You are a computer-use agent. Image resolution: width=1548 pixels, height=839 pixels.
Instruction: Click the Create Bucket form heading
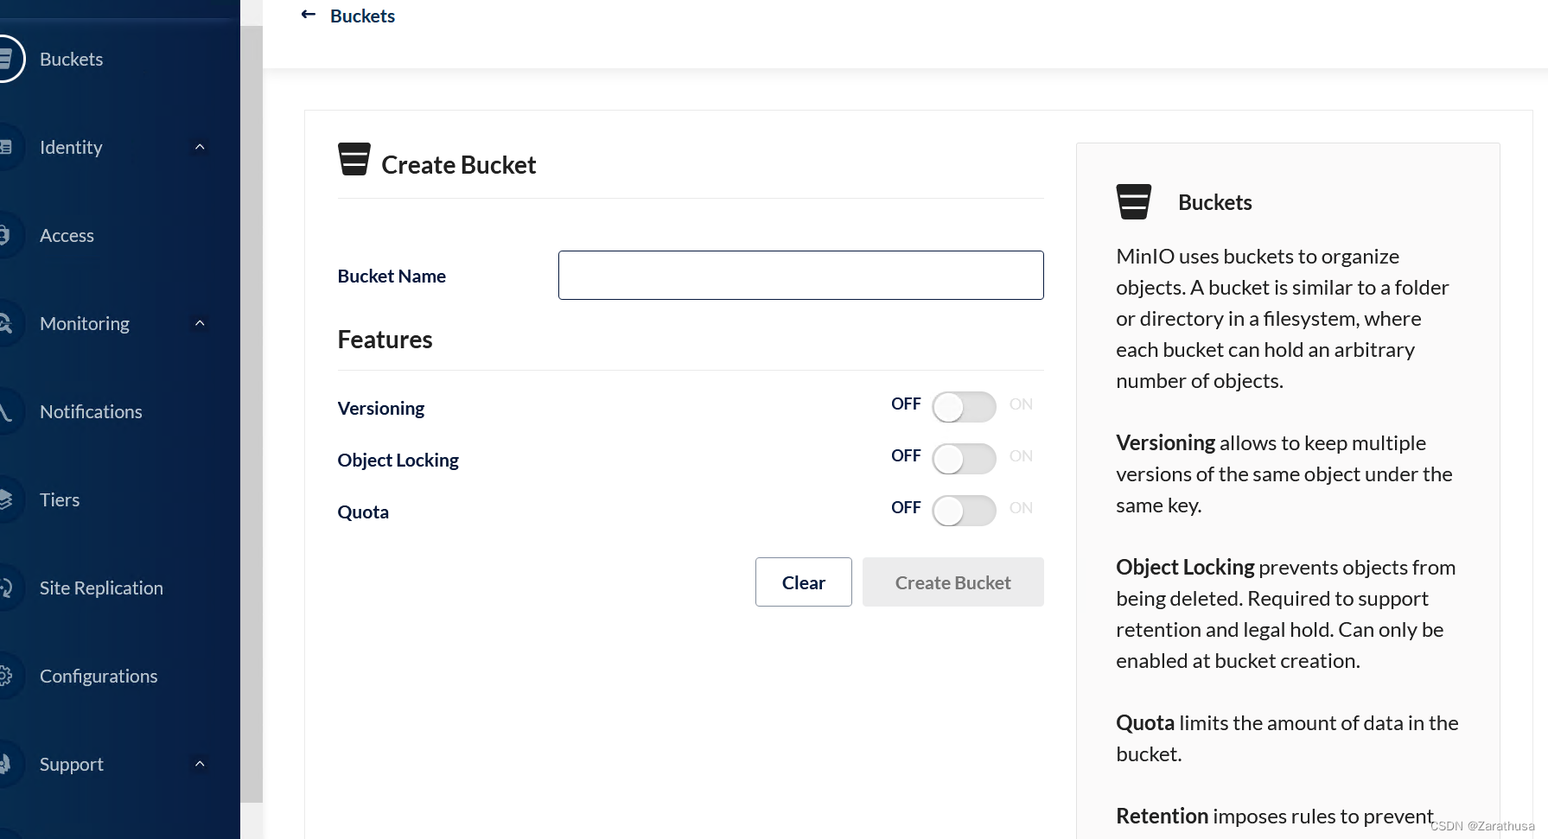tap(458, 164)
